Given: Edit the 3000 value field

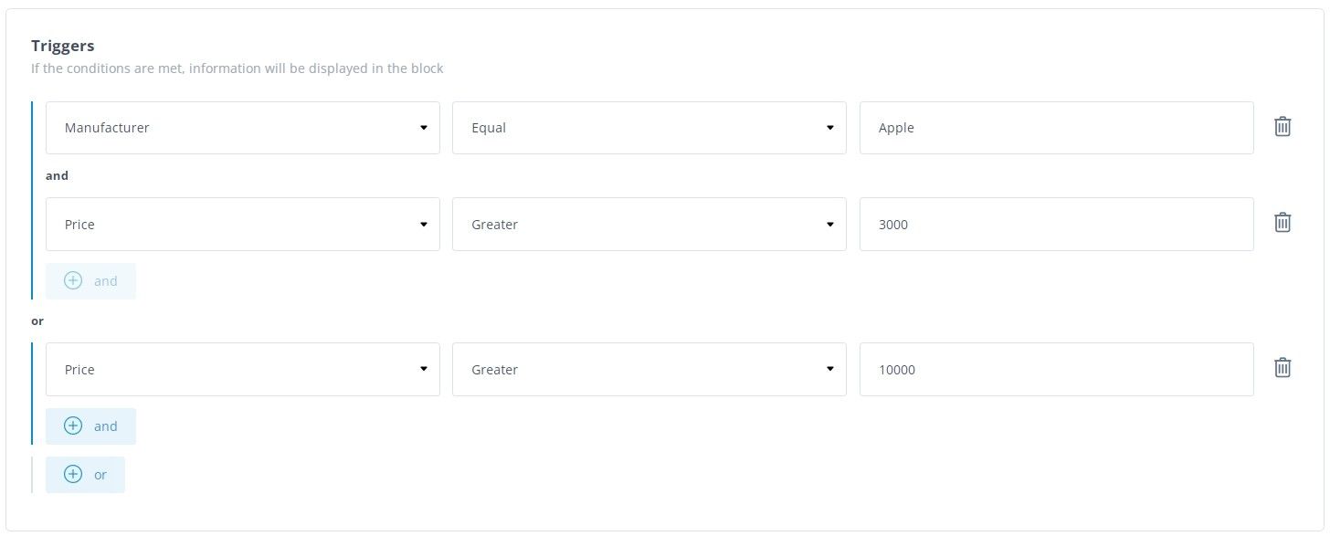Looking at the screenshot, I should [x=1057, y=225].
